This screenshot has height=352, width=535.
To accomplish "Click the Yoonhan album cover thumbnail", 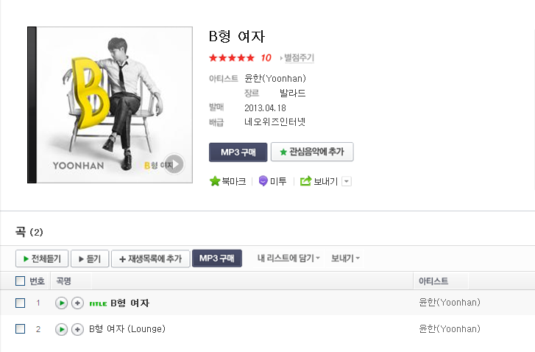I will coord(110,105).
